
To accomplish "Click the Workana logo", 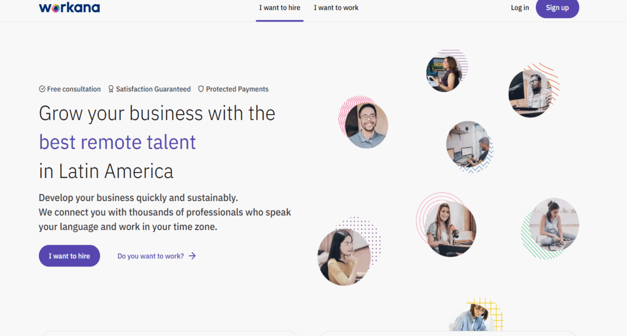I will [x=69, y=8].
